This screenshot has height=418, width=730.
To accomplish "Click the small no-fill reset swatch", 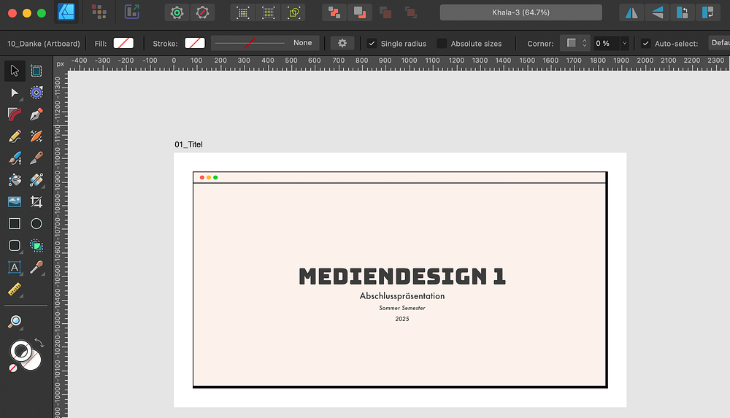I will coord(13,368).
